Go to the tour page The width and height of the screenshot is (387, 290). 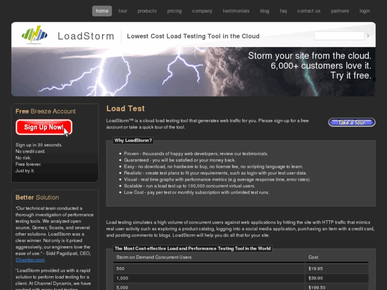(122, 11)
